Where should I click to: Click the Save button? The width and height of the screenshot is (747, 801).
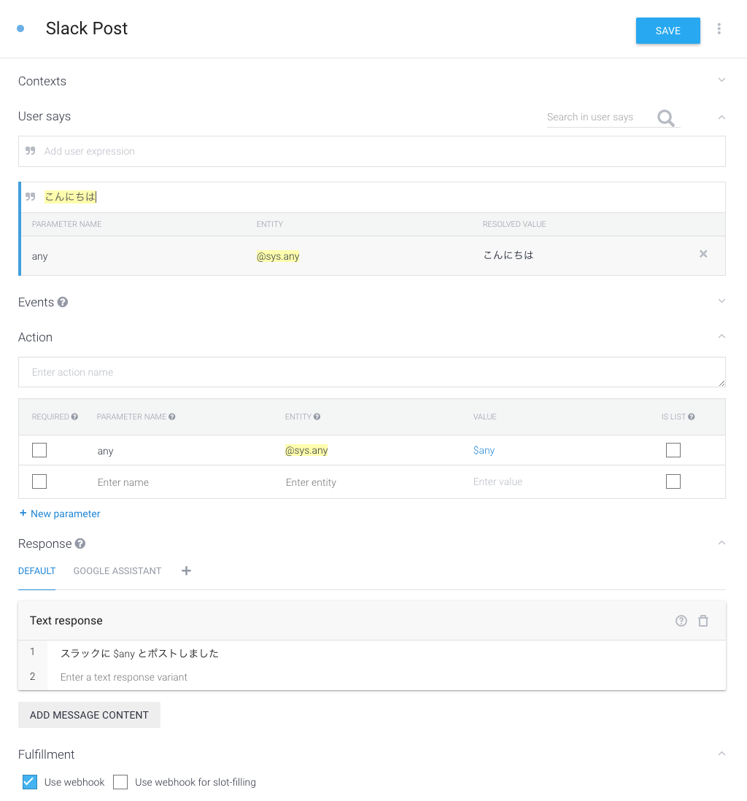[x=667, y=31]
